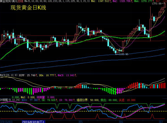Click the red 买进 20.000 label
The image size is (167, 123).
127,100
